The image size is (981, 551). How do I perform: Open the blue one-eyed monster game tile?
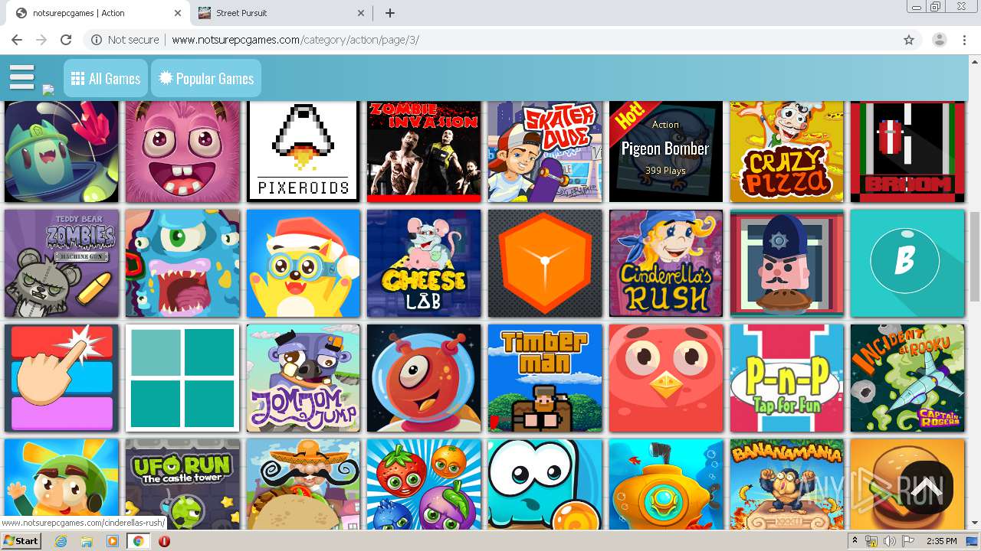pyautogui.click(x=182, y=263)
